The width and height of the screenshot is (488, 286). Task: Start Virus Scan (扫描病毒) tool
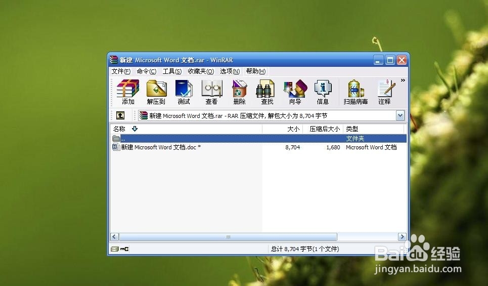356,92
